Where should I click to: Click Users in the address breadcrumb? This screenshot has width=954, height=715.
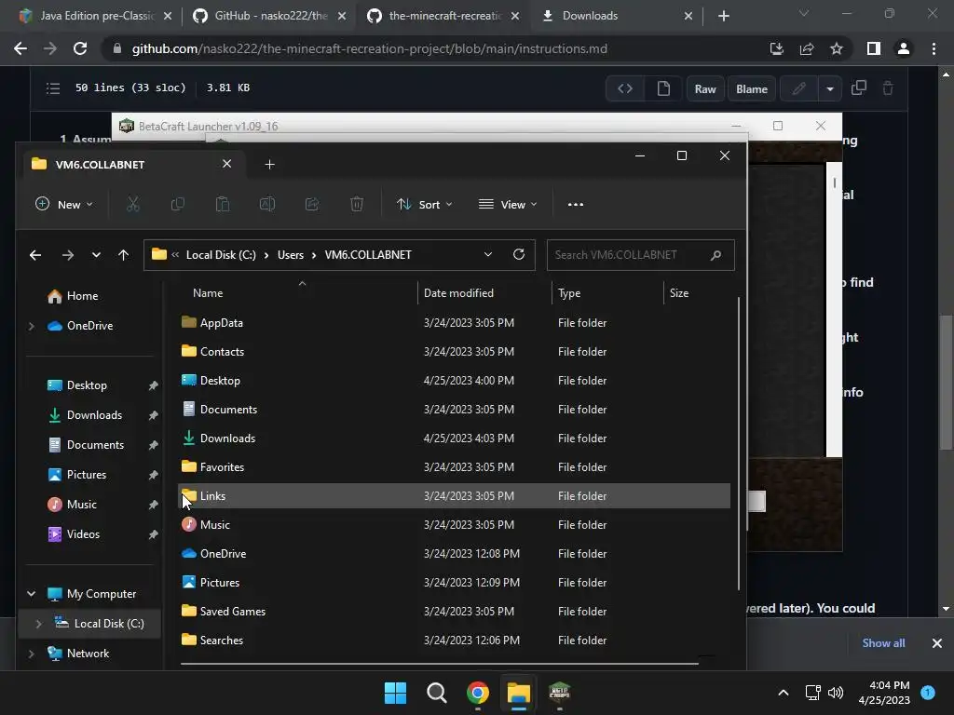click(x=291, y=255)
